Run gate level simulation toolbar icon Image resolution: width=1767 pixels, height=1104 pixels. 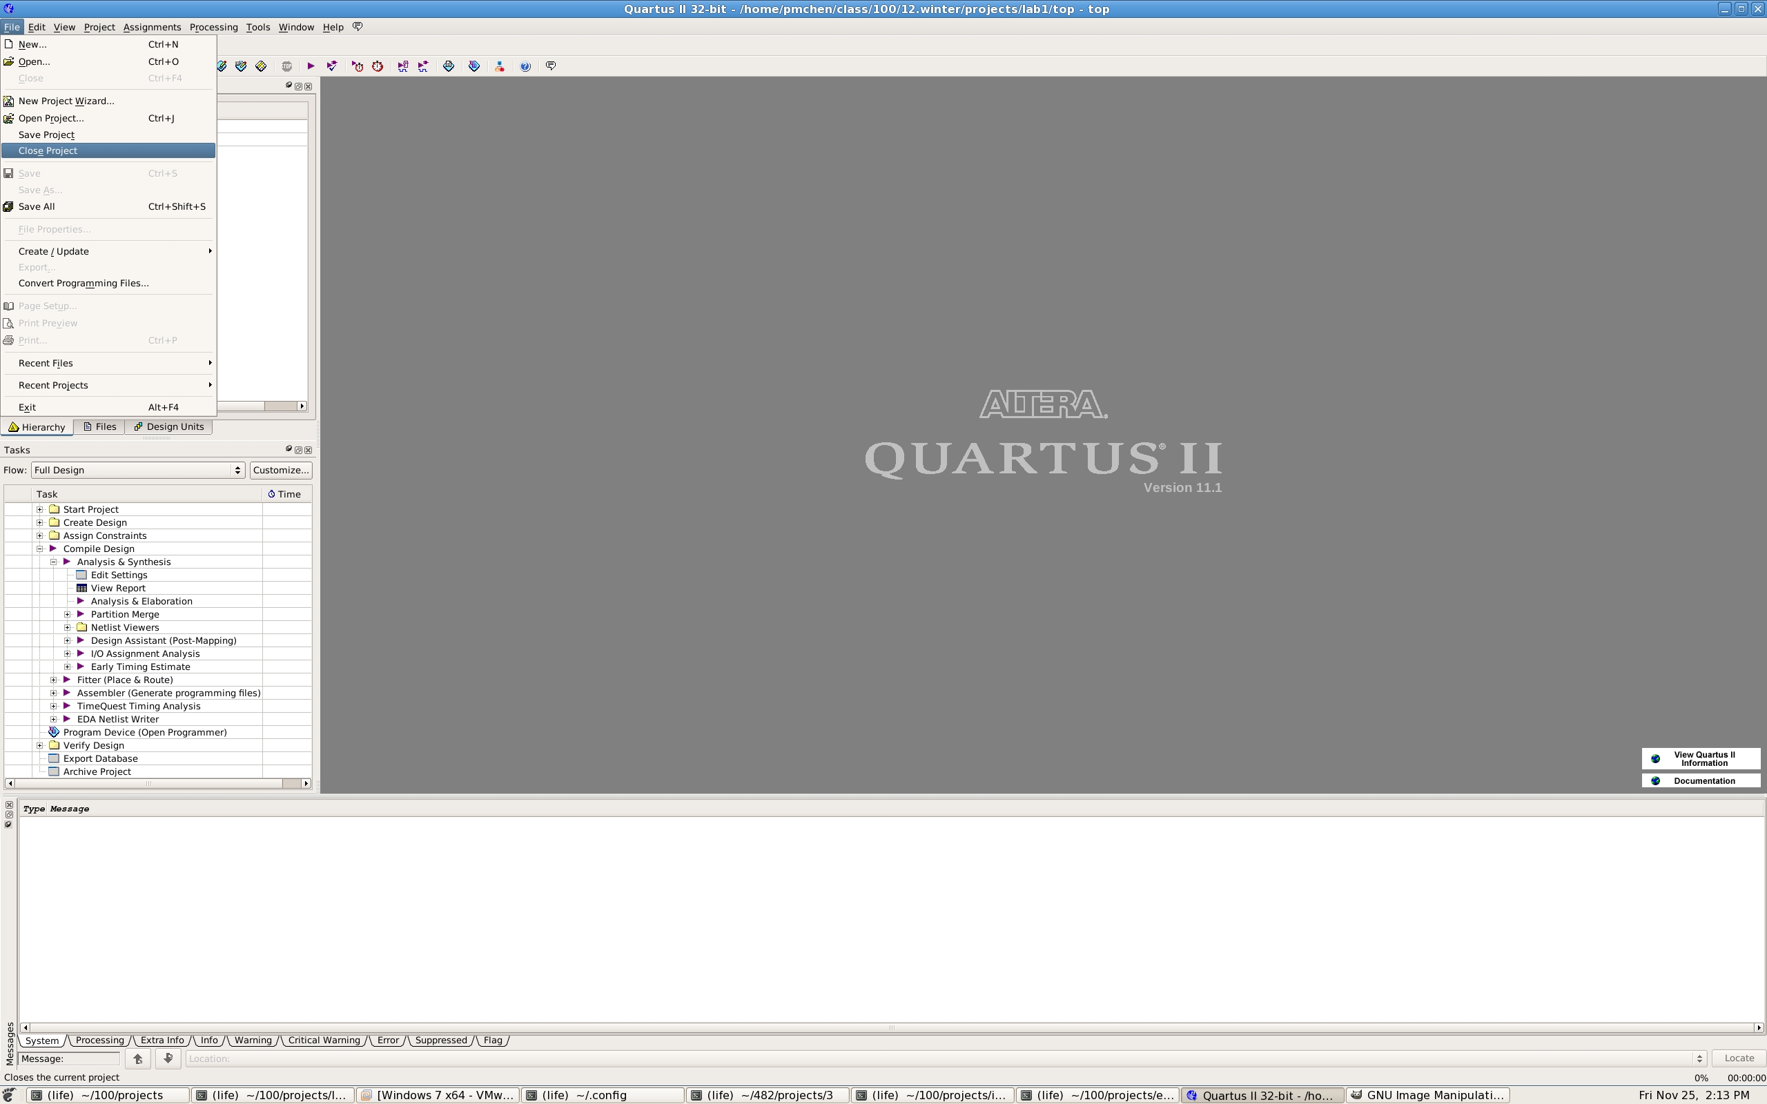pyautogui.click(x=424, y=66)
